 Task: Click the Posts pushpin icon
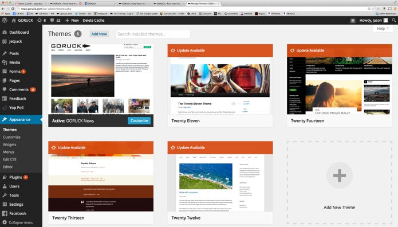(x=5, y=53)
